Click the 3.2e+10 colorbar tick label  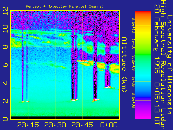point(133,25)
